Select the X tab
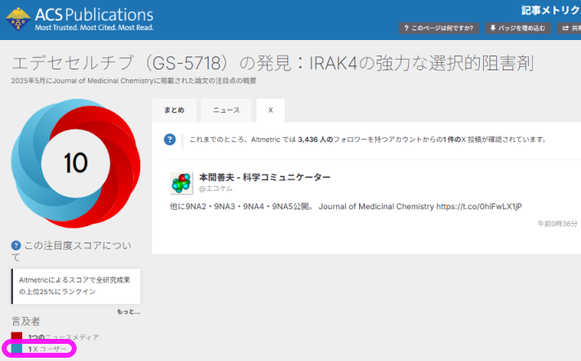This screenshot has width=581, height=361. pos(270,110)
